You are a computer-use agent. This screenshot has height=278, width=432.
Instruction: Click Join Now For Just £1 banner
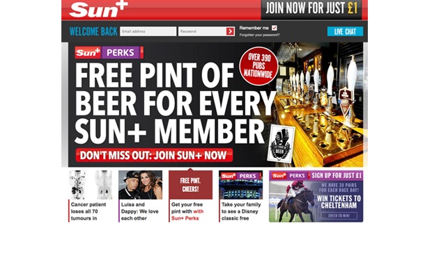point(311,8)
